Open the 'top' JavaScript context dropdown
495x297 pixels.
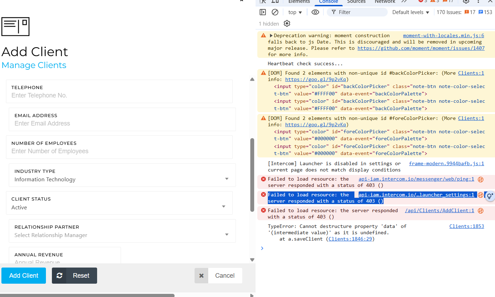point(295,12)
